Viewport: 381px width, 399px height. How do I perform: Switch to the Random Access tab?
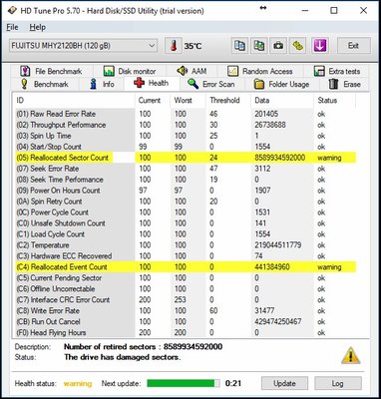tap(260, 71)
